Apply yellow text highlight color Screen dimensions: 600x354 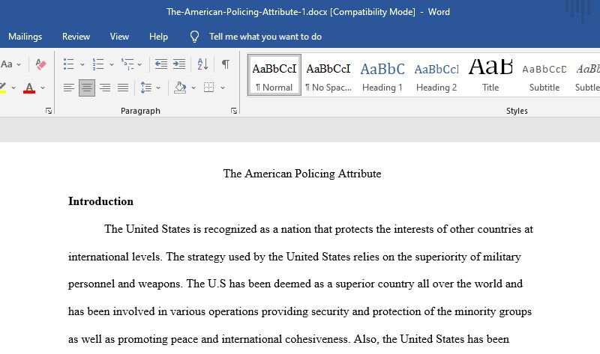tap(3, 88)
